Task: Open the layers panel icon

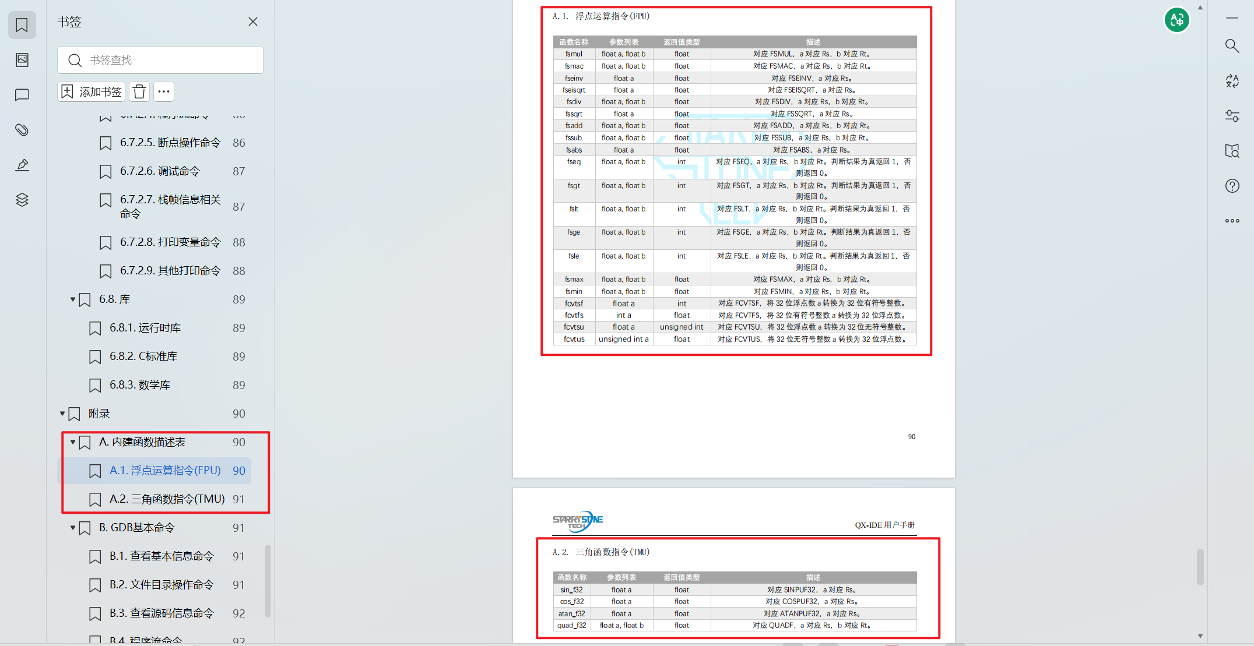Action: [x=22, y=200]
